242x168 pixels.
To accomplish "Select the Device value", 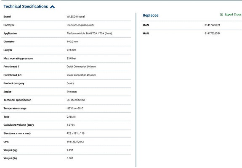I will (x=70, y=83).
